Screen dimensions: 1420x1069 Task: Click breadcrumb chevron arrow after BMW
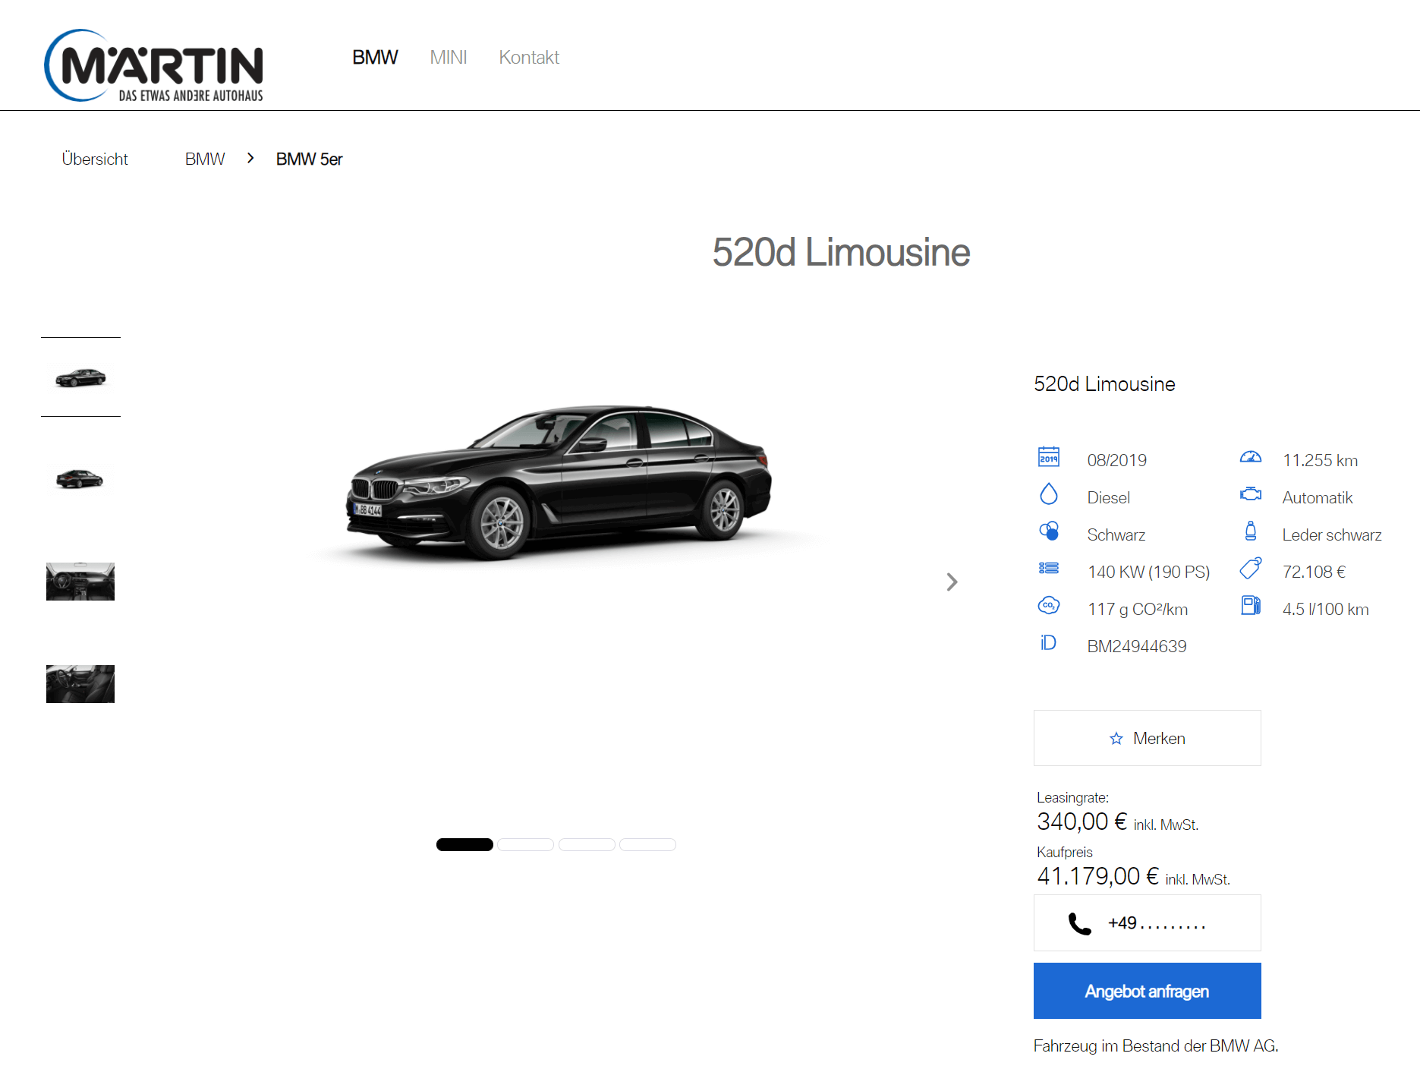pos(250,159)
